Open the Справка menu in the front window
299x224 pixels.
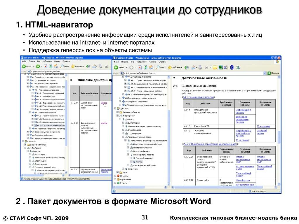[x=162, y=62]
